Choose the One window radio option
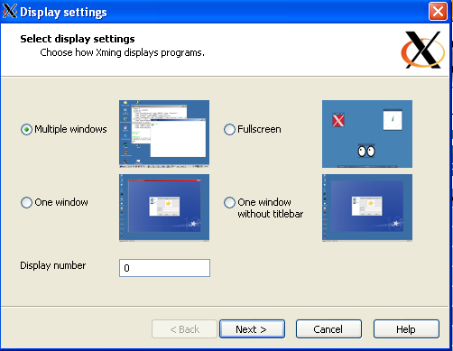 point(26,202)
